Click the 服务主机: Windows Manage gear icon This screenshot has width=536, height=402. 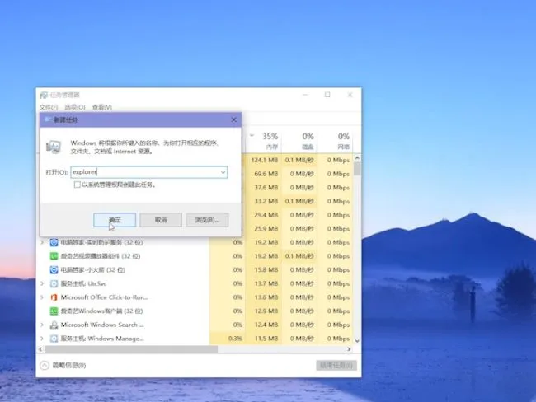click(x=54, y=339)
